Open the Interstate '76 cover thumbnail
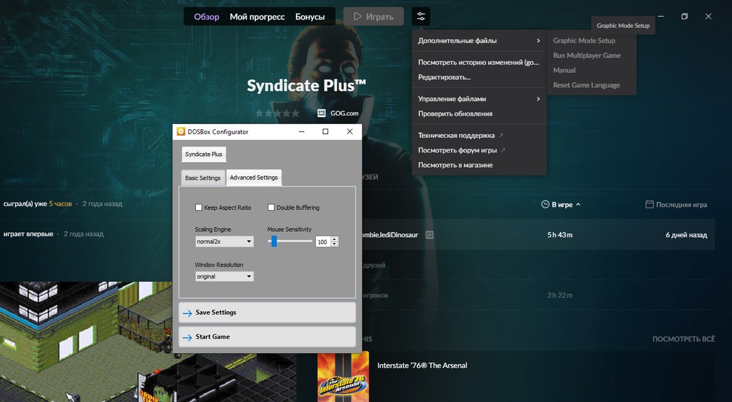This screenshot has width=732, height=402. (343, 377)
